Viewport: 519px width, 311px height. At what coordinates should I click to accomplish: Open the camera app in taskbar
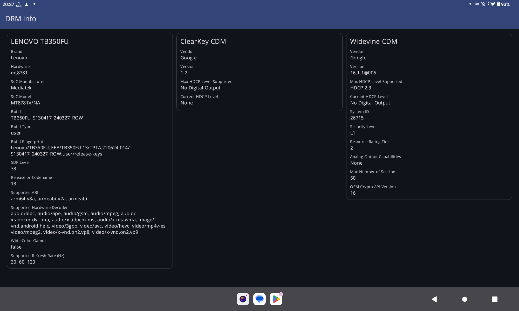[x=243, y=299]
